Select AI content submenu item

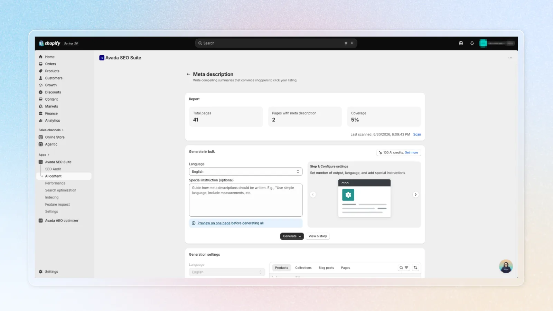coord(53,176)
